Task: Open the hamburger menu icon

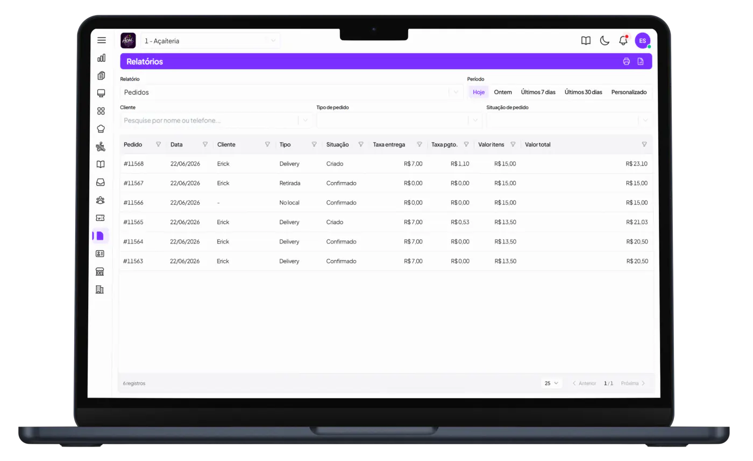Action: pos(101,40)
